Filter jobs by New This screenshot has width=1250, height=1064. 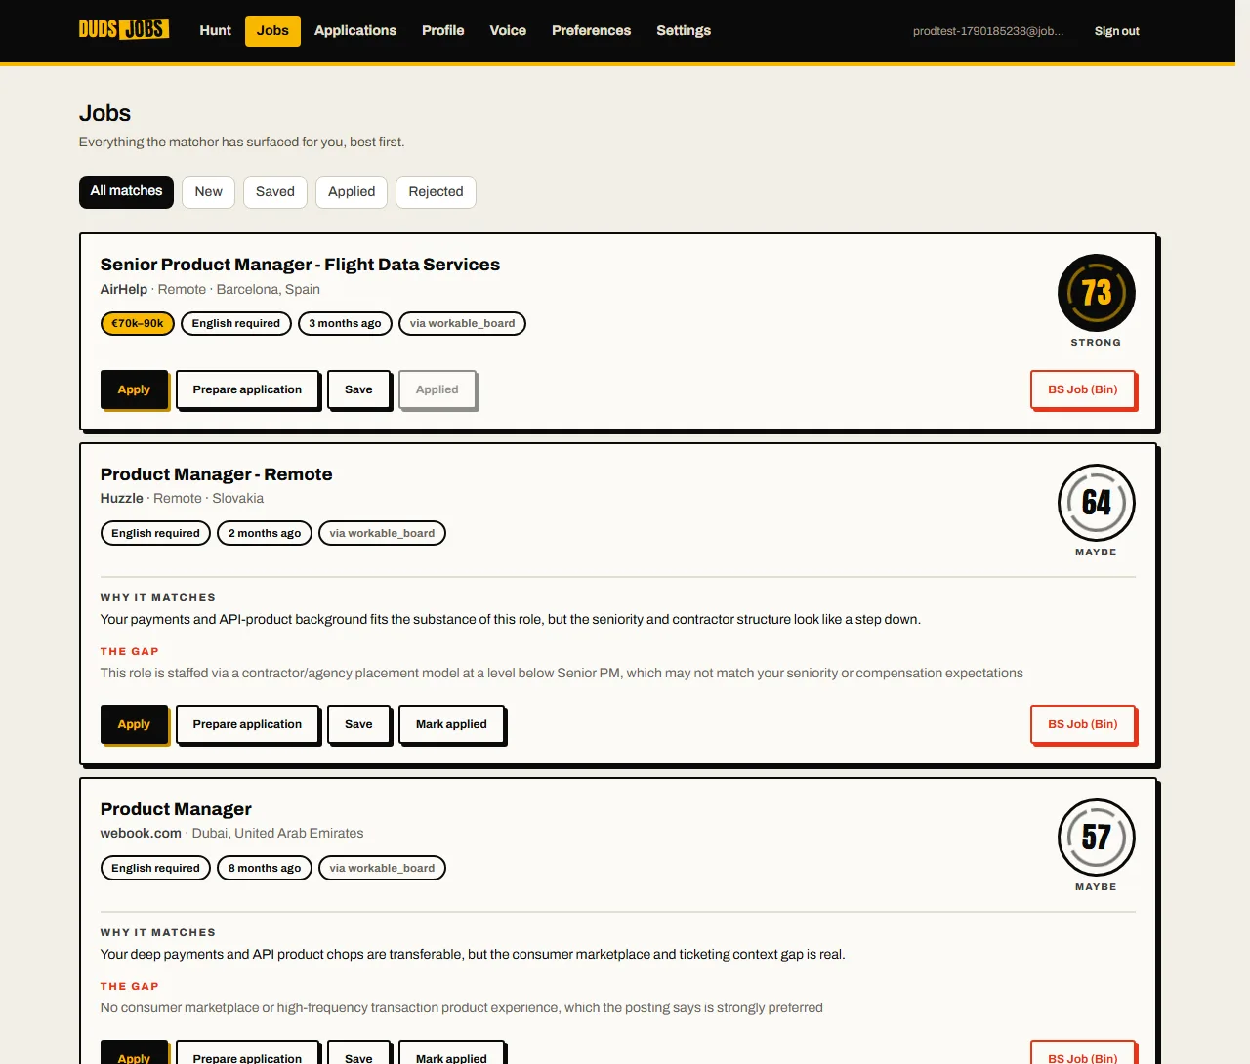point(208,192)
